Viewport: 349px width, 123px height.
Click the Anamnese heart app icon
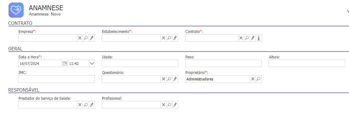[x=16, y=10]
